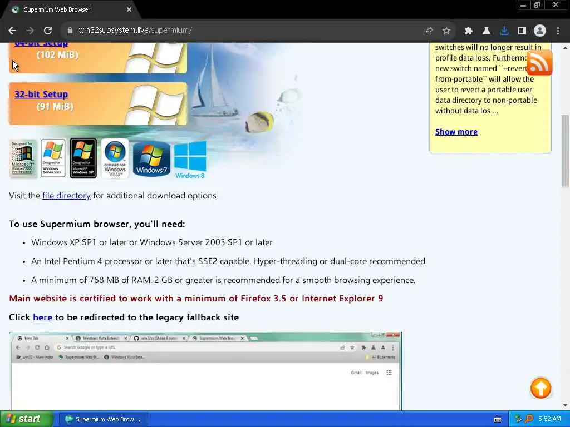Click the '(91 MiB)' size label
This screenshot has width=570, height=427.
(55, 107)
